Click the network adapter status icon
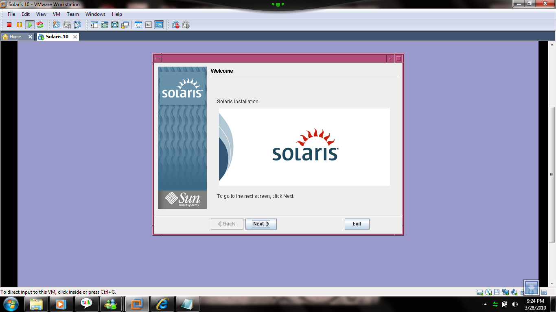 tap(506, 292)
